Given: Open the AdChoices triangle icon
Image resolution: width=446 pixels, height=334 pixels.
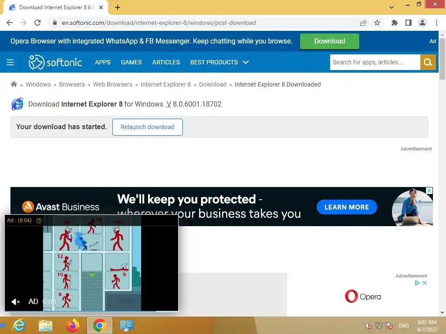Looking at the screenshot, I should tap(417, 283).
